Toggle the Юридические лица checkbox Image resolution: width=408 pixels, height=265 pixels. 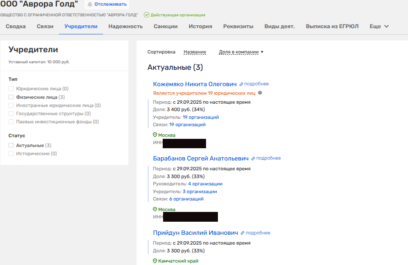click(x=11, y=89)
